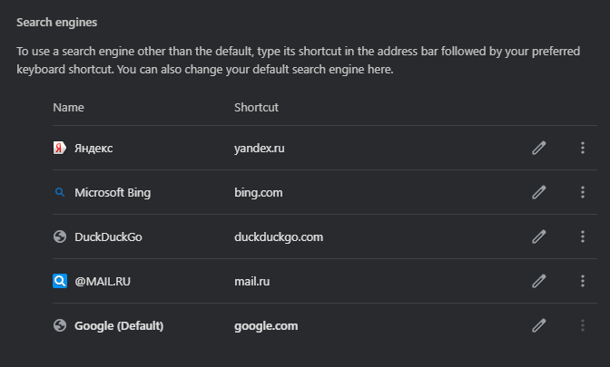Click pencil icon for Microsoft Bing
This screenshot has width=610, height=367.
tap(538, 192)
